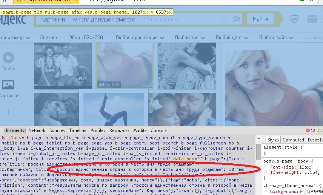Open the Любой файл filter dropdown
This screenshot has width=323, height=195.
pos(276,38)
